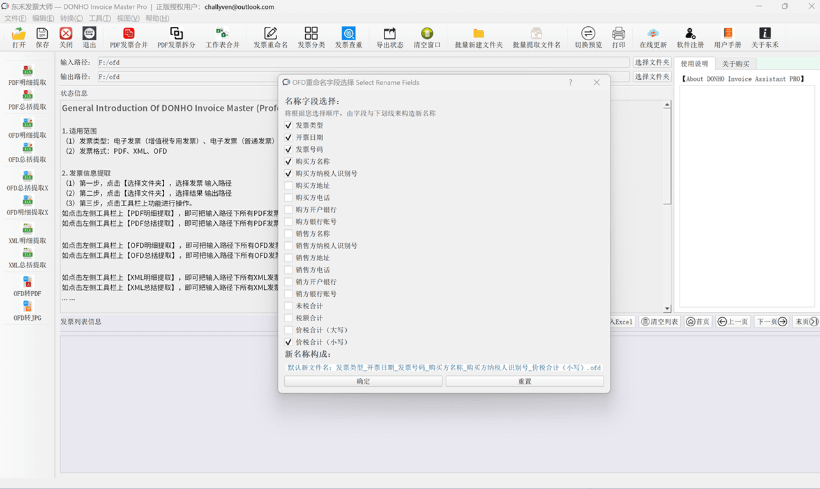
Task: Check the 税额合计 checkbox
Action: 289,318
